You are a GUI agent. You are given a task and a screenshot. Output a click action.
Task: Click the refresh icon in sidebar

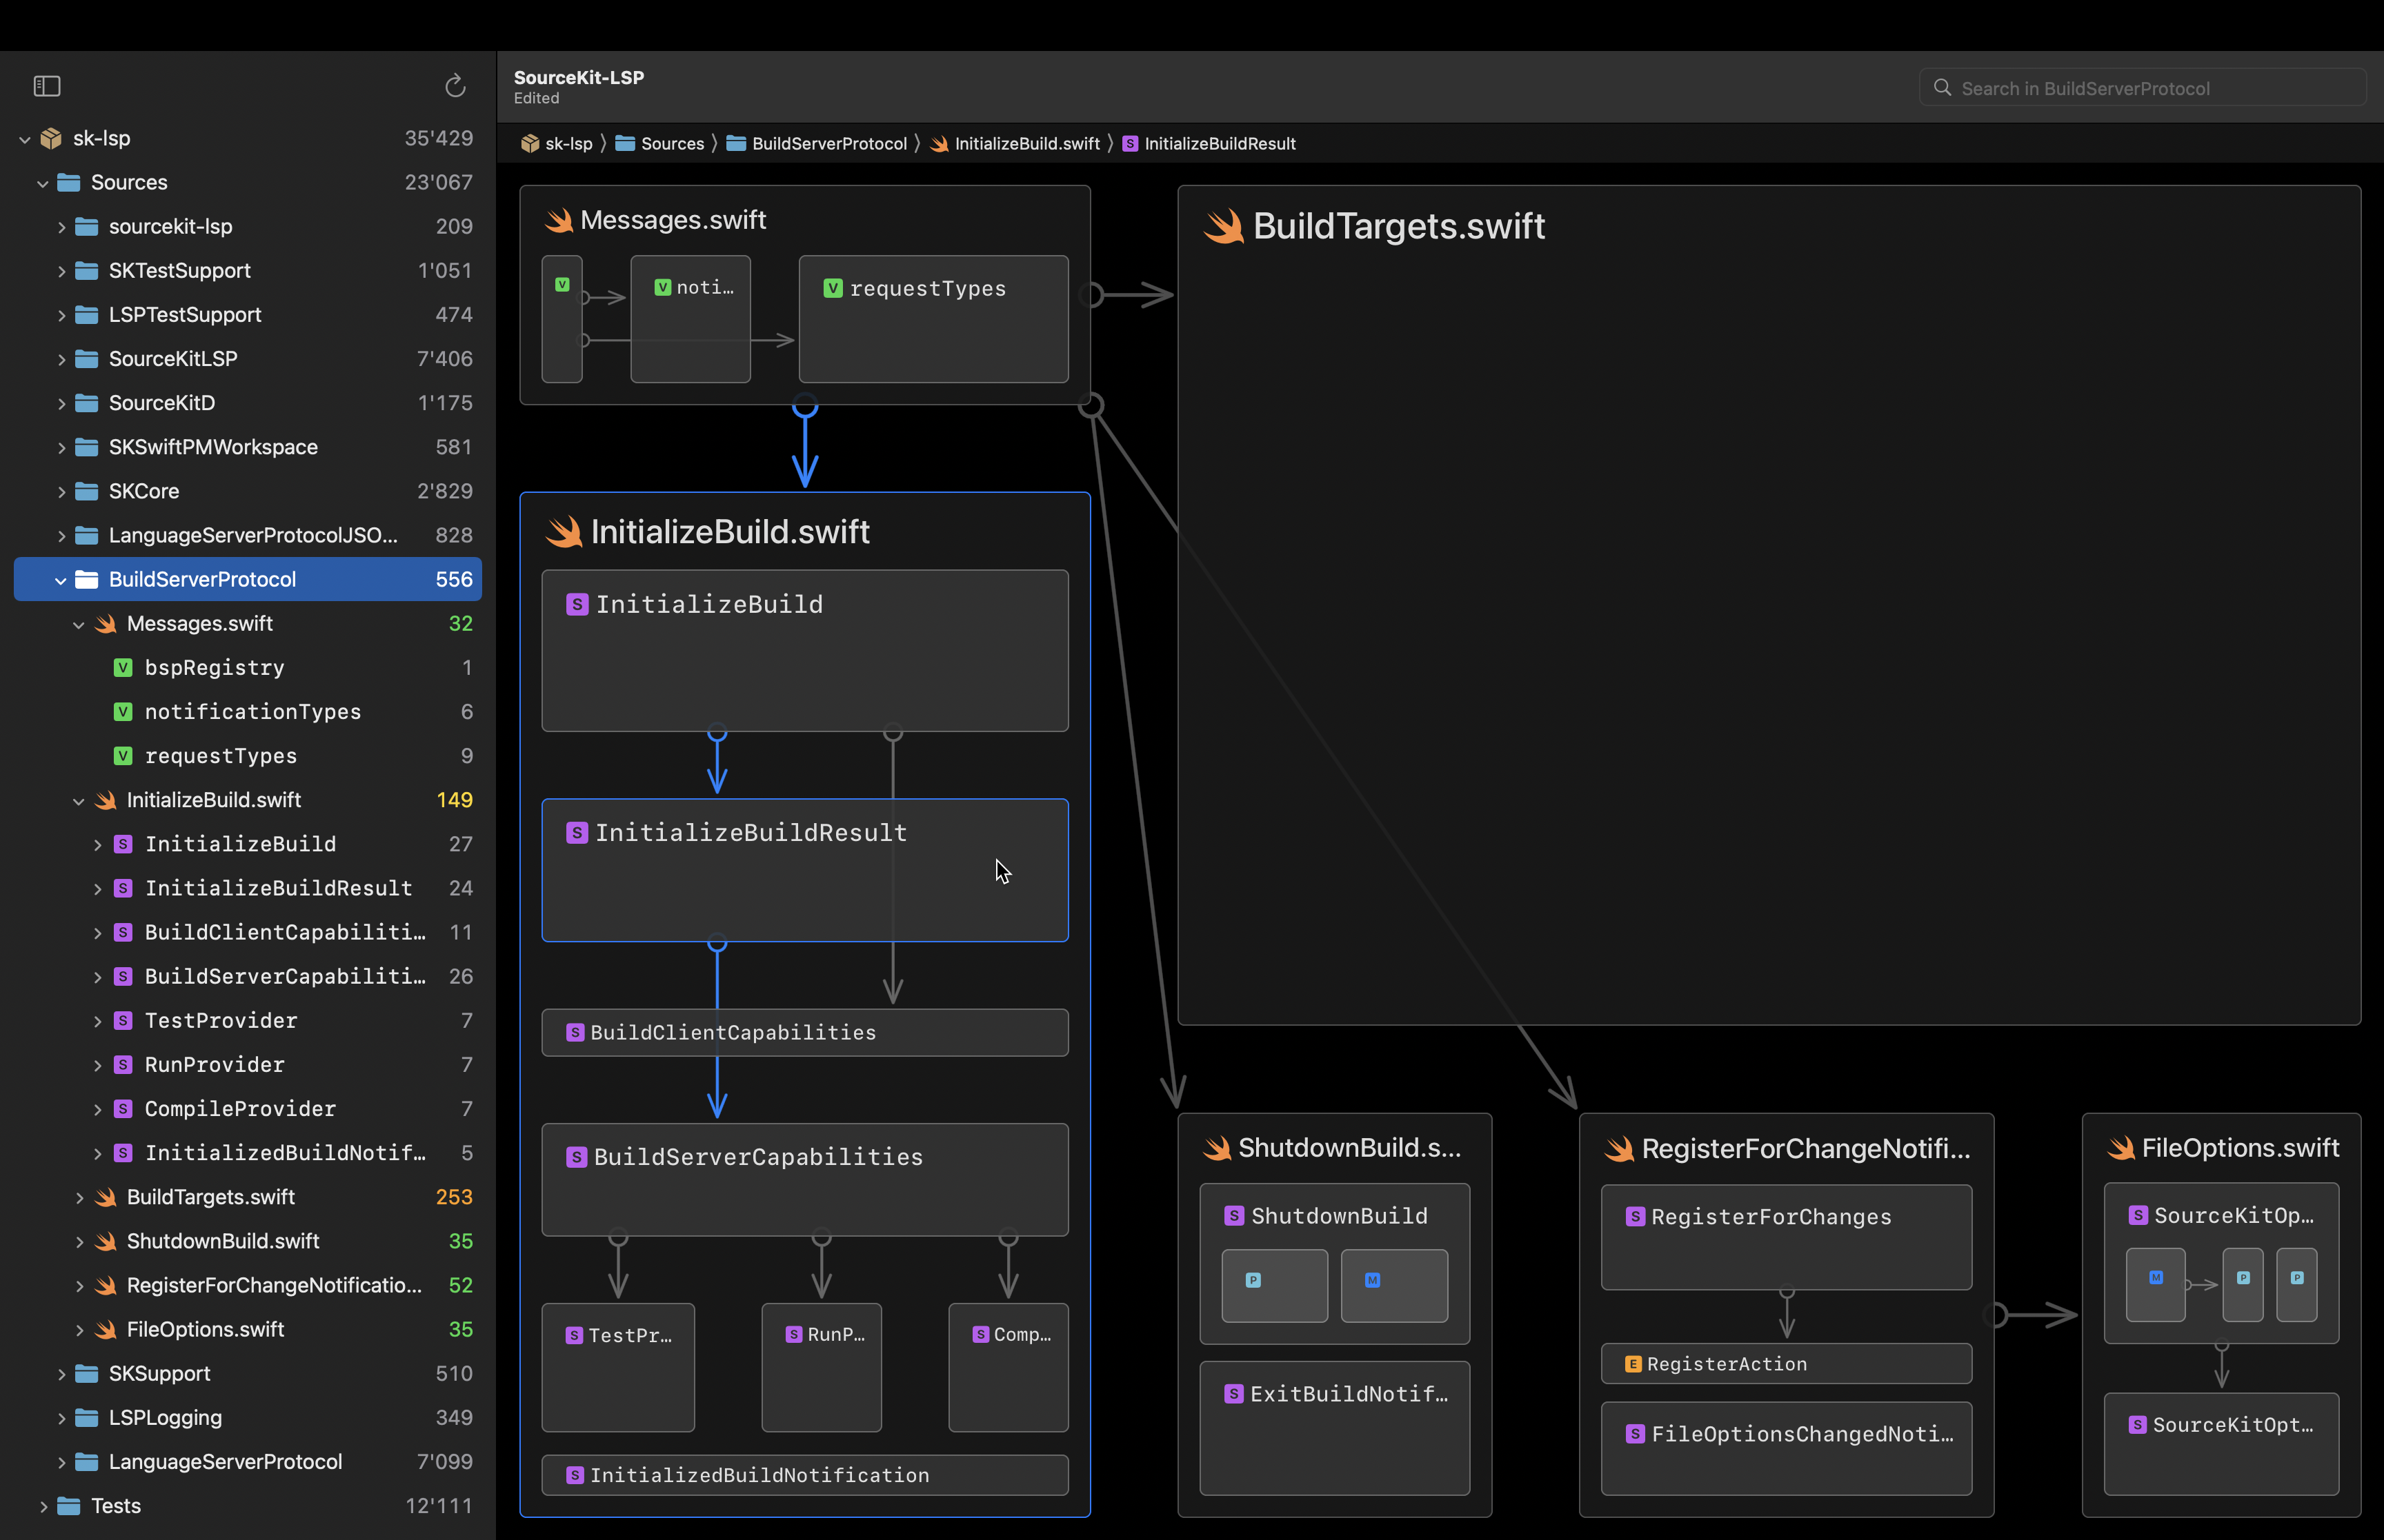pyautogui.click(x=455, y=87)
